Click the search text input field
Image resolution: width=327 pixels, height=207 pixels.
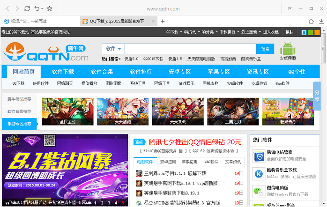(190, 49)
